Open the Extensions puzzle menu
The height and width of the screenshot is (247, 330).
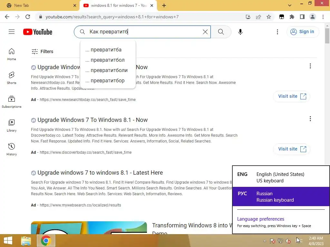click(x=292, y=17)
